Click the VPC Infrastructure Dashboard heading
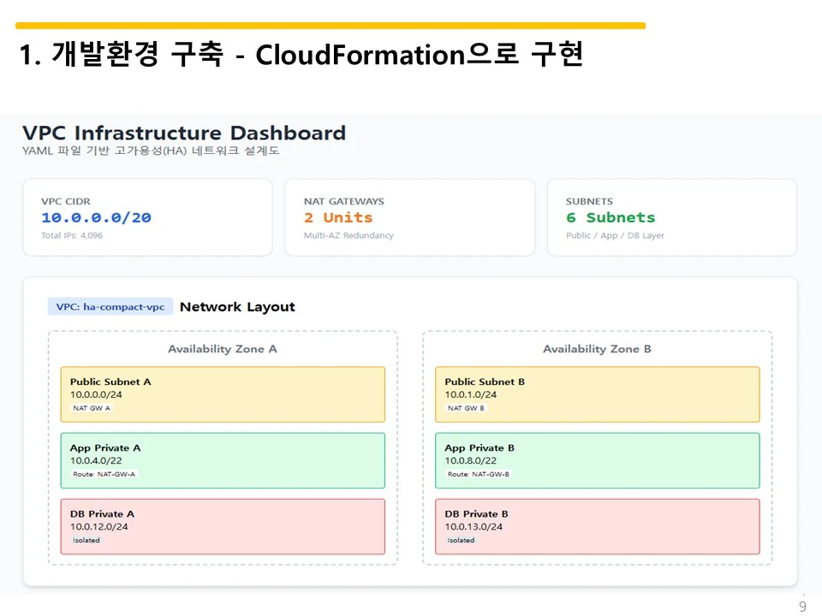Screen dimensions: 822x616 point(184,133)
